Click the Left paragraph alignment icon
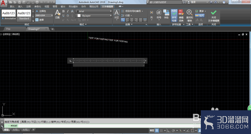This screenshot has width=251, height=134. (128, 20)
